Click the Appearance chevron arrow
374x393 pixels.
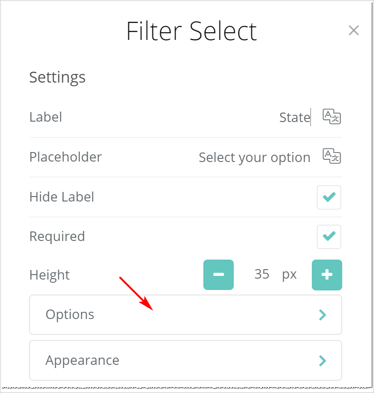323,360
